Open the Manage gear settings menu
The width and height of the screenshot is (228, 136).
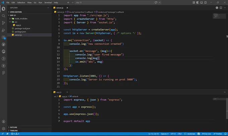pyautogui.click(x=3, y=129)
